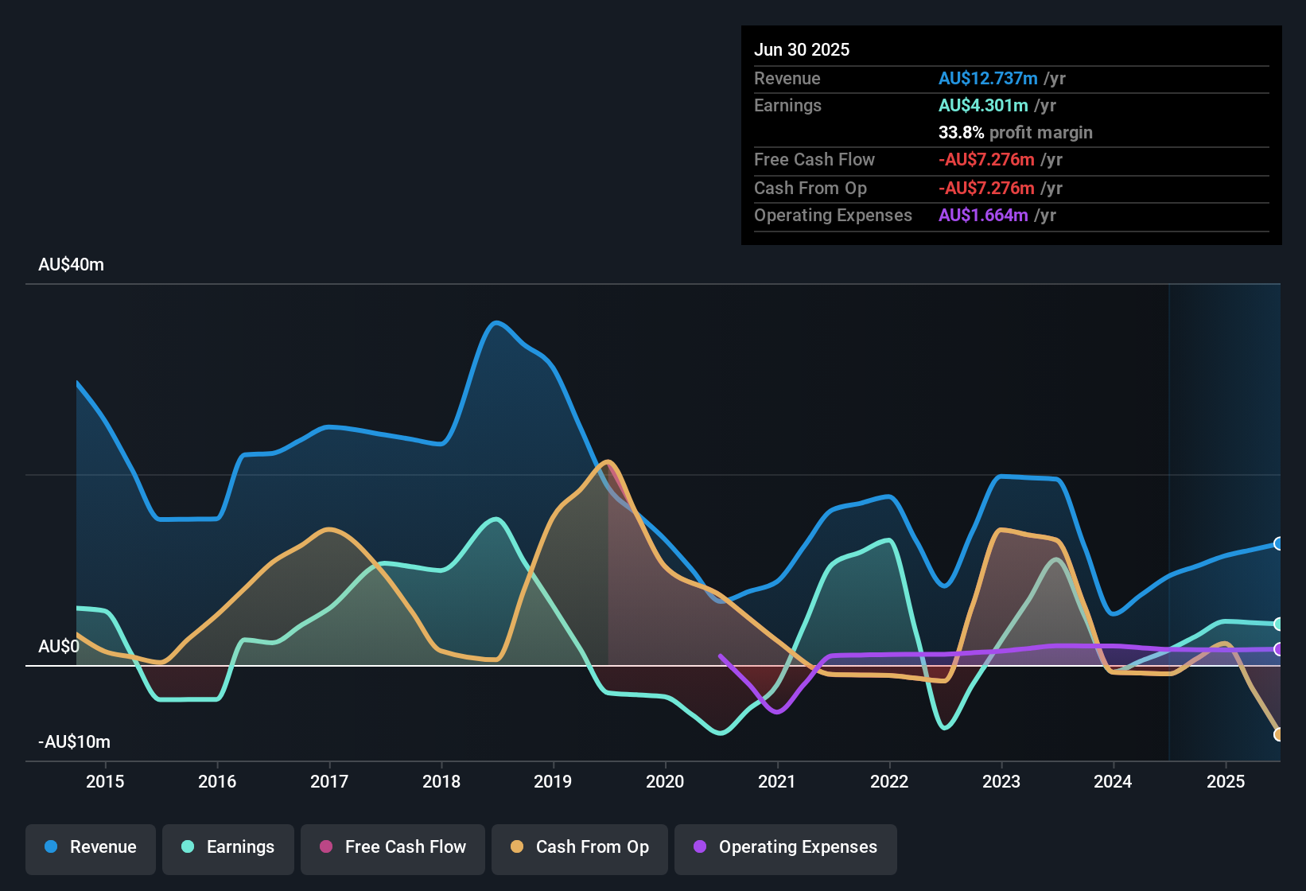Toggle the Operating Expenses series visibility
This screenshot has height=891, width=1306.
(x=785, y=847)
